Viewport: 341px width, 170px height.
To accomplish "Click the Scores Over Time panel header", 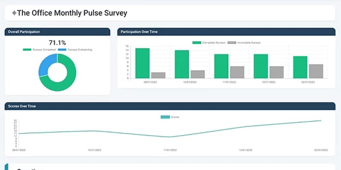I will [170, 106].
